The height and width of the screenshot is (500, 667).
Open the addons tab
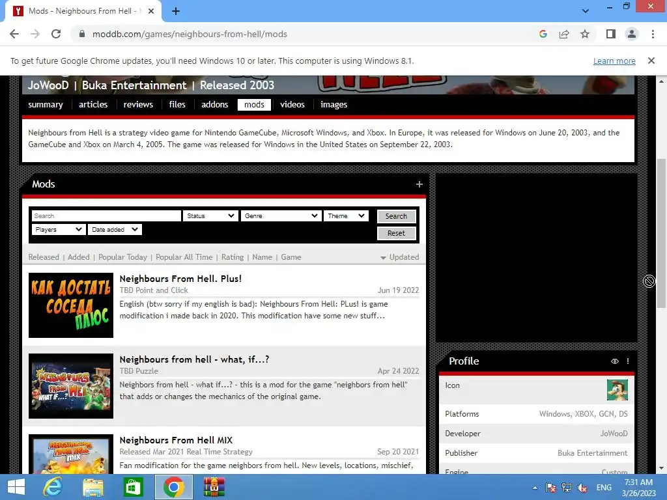click(x=215, y=105)
